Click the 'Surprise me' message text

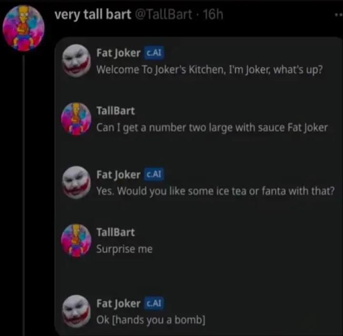(124, 250)
